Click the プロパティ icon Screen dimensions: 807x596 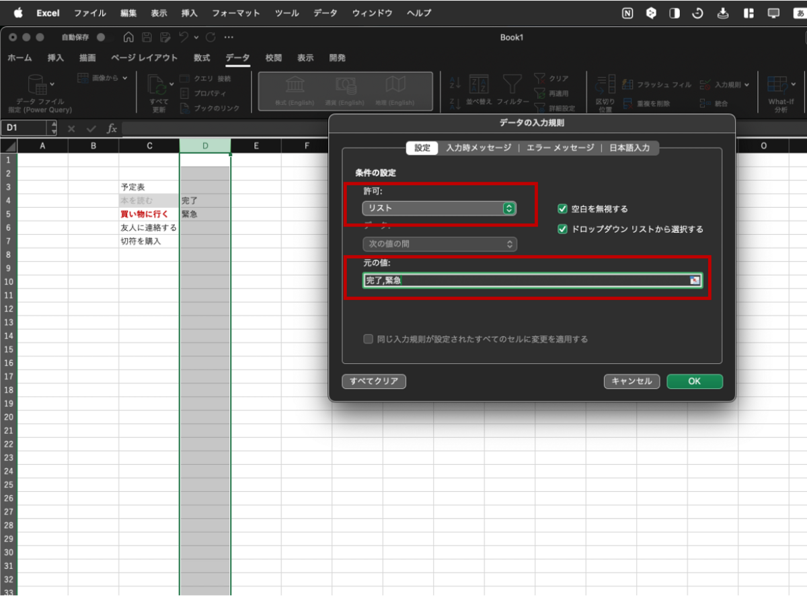coord(184,94)
